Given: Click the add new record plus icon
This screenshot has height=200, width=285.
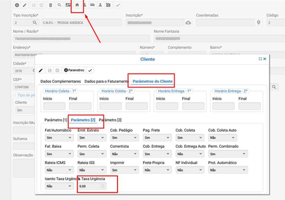Looking at the screenshot, I should pyautogui.click(x=17, y=5).
